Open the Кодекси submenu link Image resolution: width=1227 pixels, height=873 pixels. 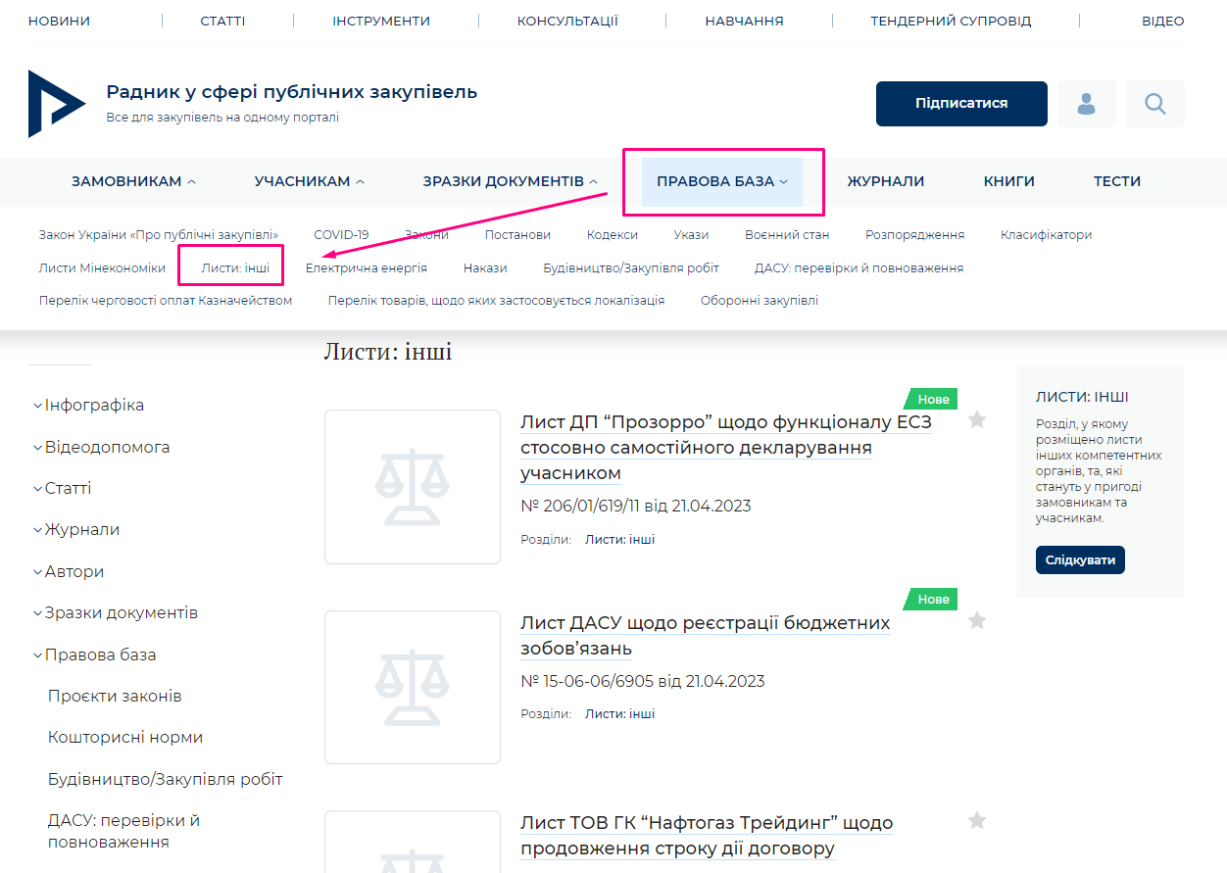tap(613, 235)
